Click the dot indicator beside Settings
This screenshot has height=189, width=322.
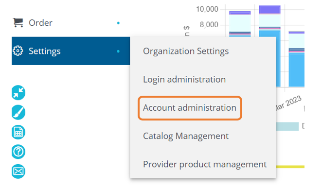click(x=118, y=52)
